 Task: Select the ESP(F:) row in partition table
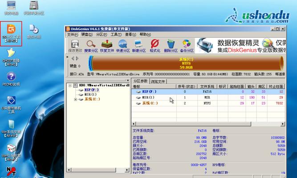point(208,92)
